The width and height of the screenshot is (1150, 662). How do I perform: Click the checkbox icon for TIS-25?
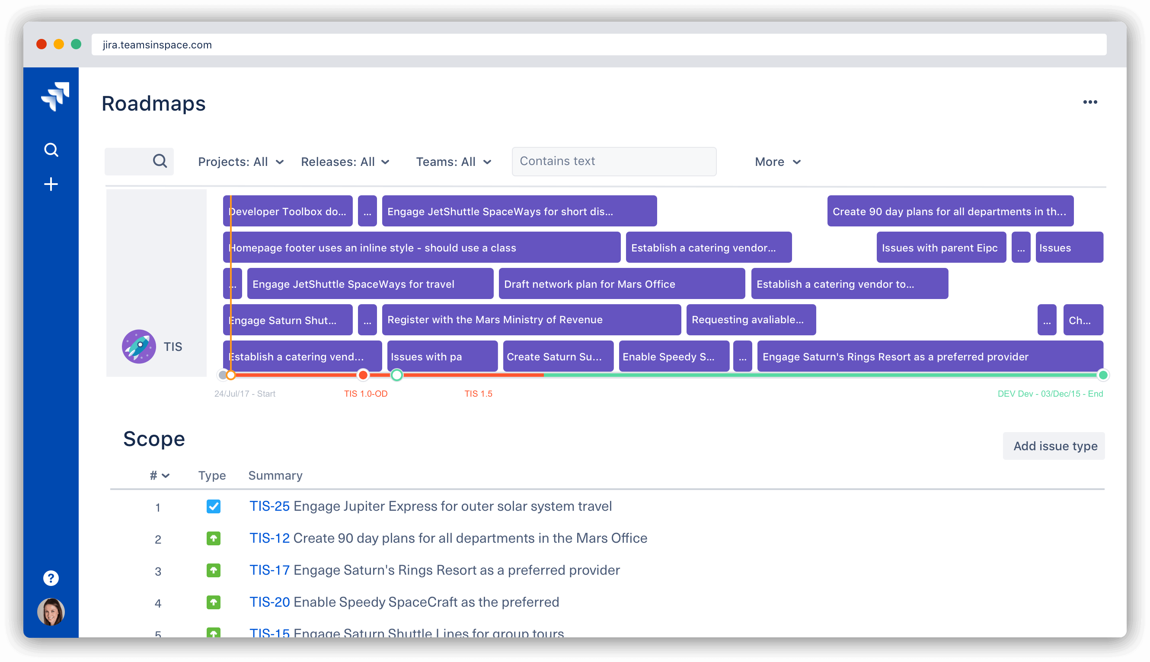click(x=212, y=506)
